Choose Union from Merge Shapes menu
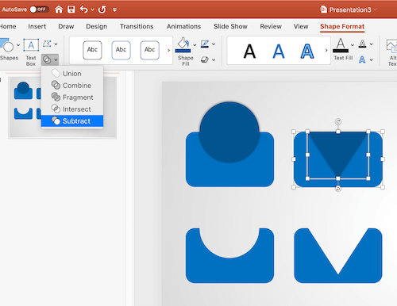397x306 pixels. 72,74
